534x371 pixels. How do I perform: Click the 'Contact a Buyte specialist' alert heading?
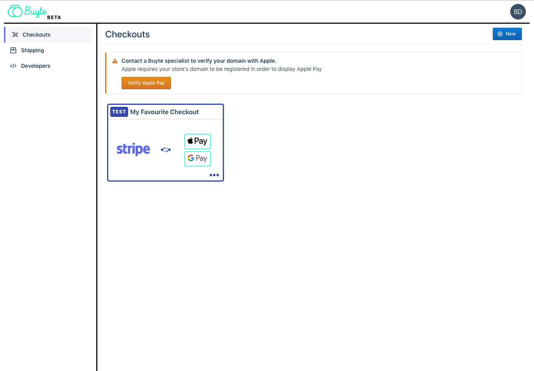[x=199, y=61]
